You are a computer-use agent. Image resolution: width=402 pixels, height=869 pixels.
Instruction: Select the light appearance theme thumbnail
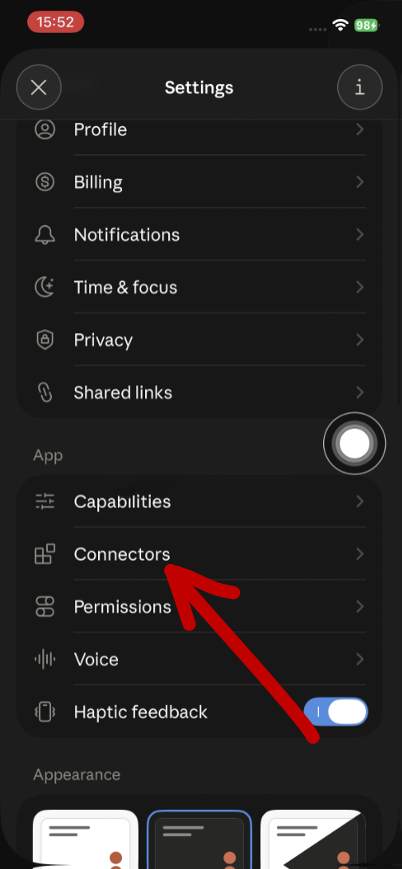(85, 839)
